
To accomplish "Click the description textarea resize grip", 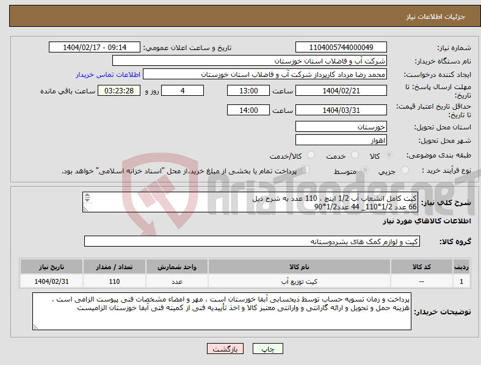I will (x=85, y=209).
